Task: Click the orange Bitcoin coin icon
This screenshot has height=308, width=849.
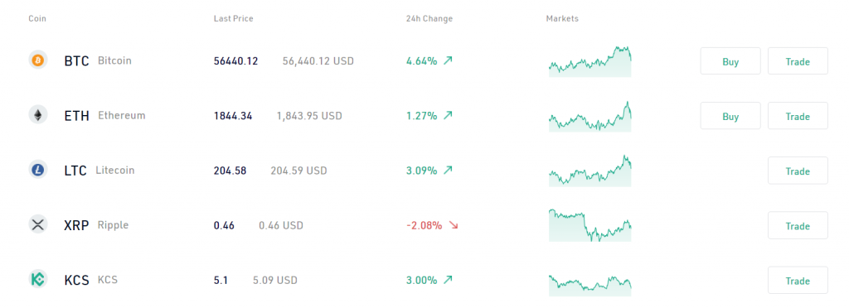Action: tap(38, 60)
